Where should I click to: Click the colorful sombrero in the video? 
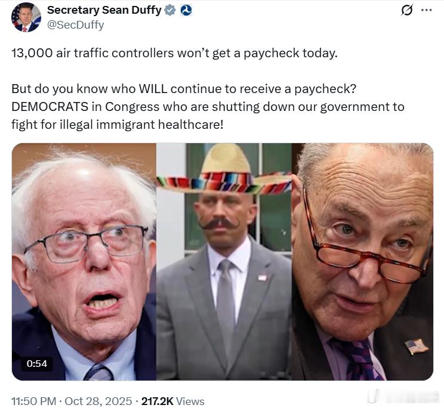(x=224, y=171)
